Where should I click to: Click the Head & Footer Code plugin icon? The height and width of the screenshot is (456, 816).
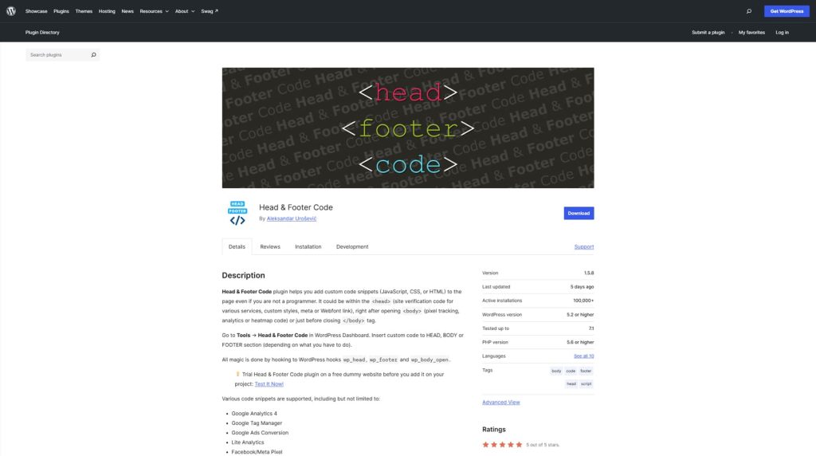tap(237, 213)
